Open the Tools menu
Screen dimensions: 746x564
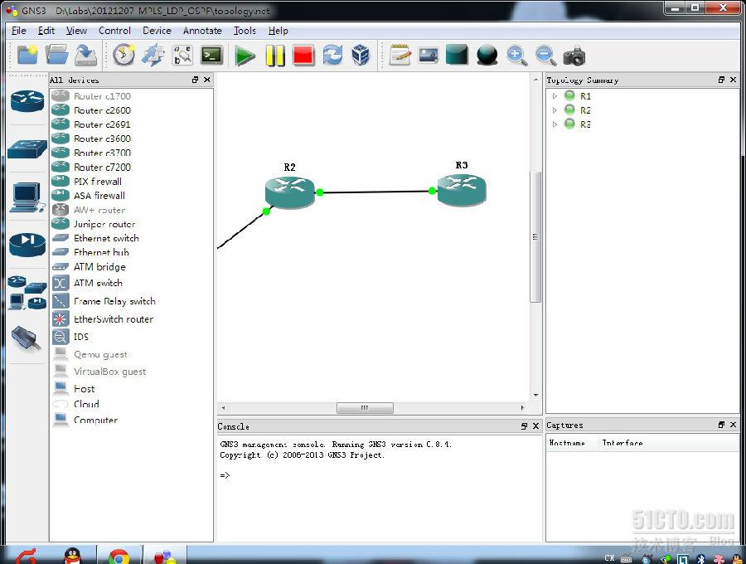[245, 31]
